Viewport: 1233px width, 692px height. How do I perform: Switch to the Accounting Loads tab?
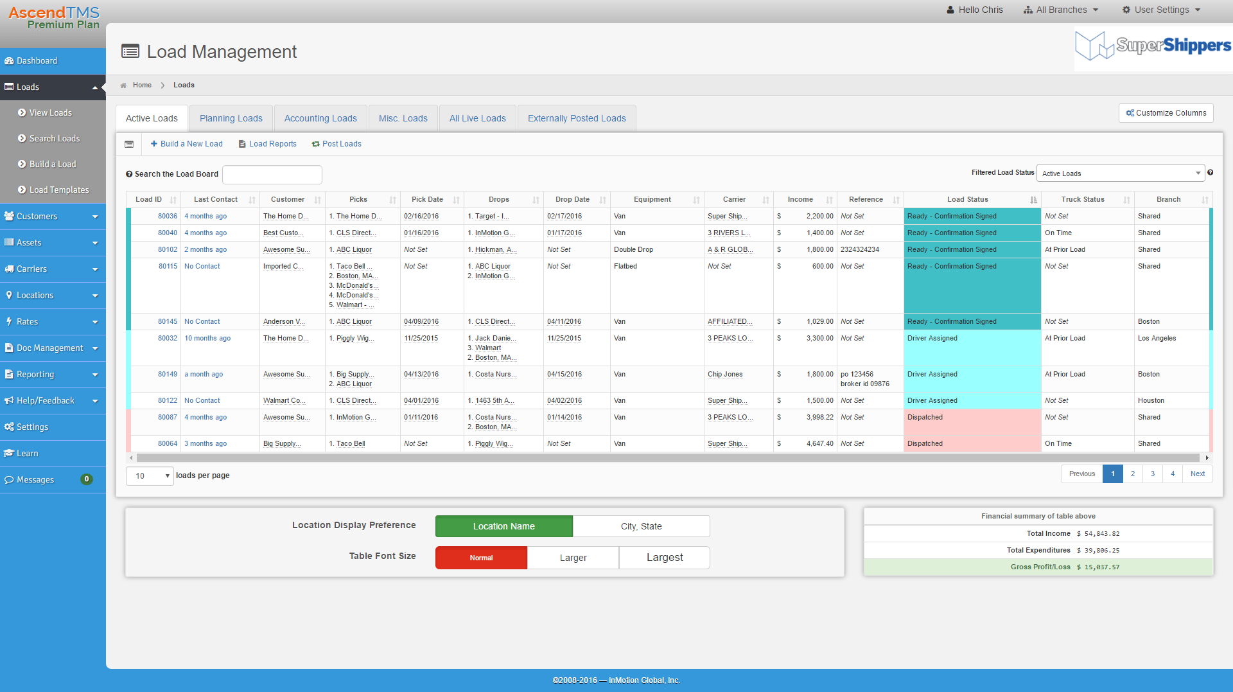click(320, 118)
